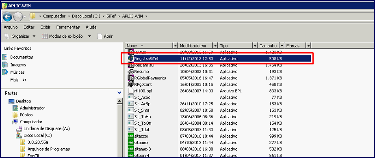Open the recent pages dropdown beside Forward
This screenshot has height=158, width=375.
(25, 17)
